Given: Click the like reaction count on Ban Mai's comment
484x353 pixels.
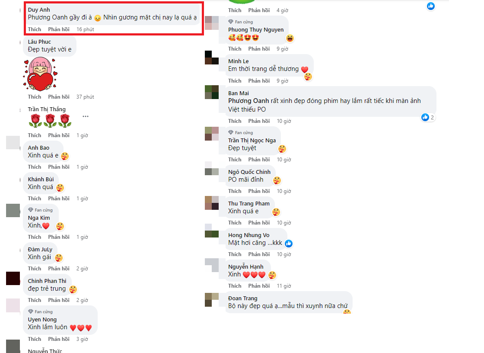Looking at the screenshot, I should pos(428,117).
